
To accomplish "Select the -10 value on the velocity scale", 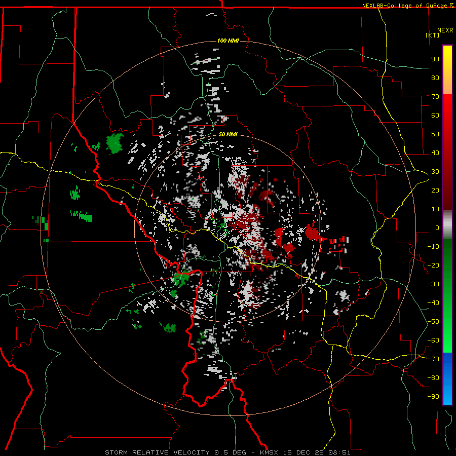I will click(433, 247).
